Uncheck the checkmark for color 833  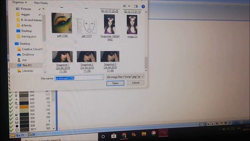11,107
